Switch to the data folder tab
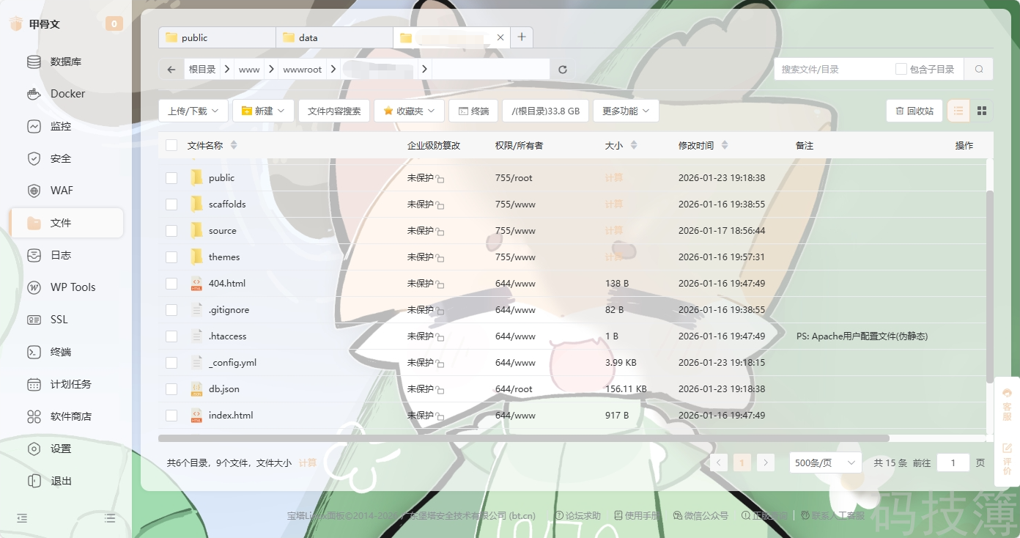This screenshot has width=1020, height=538. [334, 37]
